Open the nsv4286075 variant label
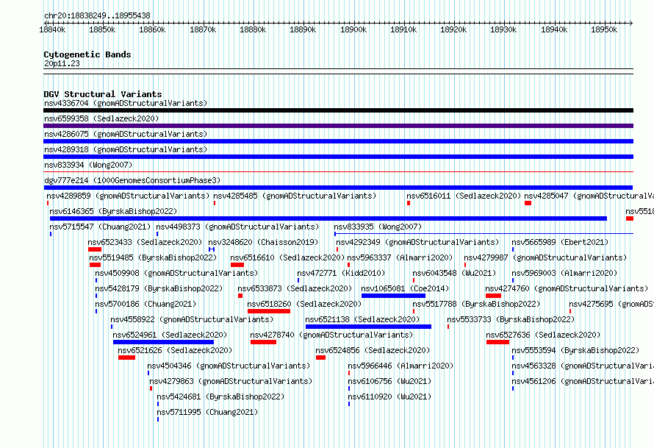 click(126, 134)
